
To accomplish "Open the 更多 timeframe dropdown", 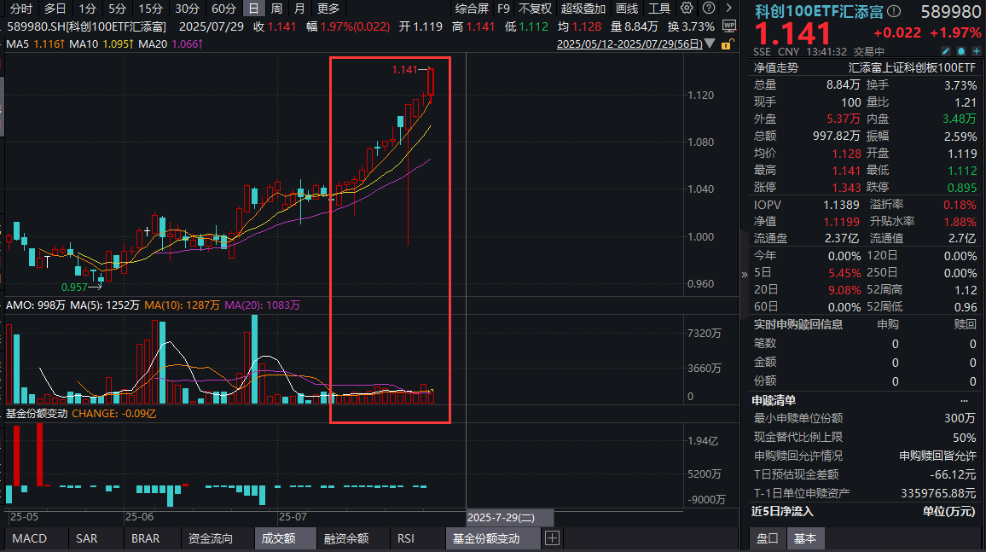I will click(x=328, y=9).
